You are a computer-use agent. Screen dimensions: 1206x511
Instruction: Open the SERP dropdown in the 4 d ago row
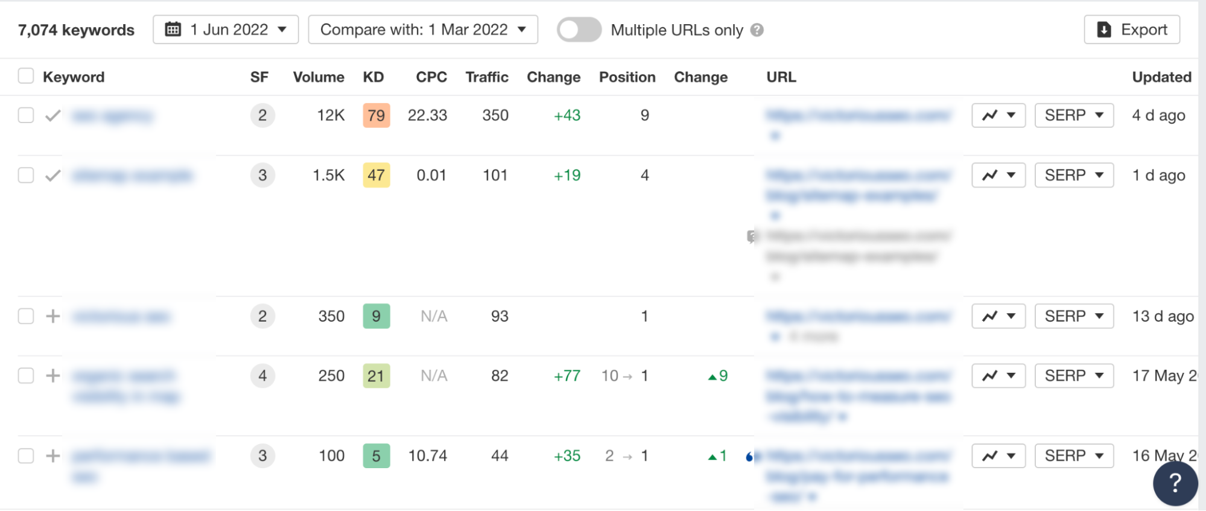click(1074, 115)
